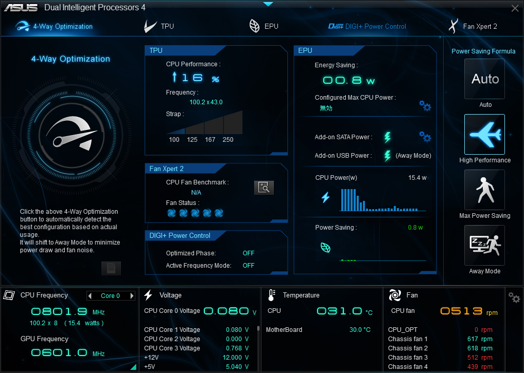Select the Auto power saving formula
Viewport: 524px width, 373px height.
tap(484, 79)
